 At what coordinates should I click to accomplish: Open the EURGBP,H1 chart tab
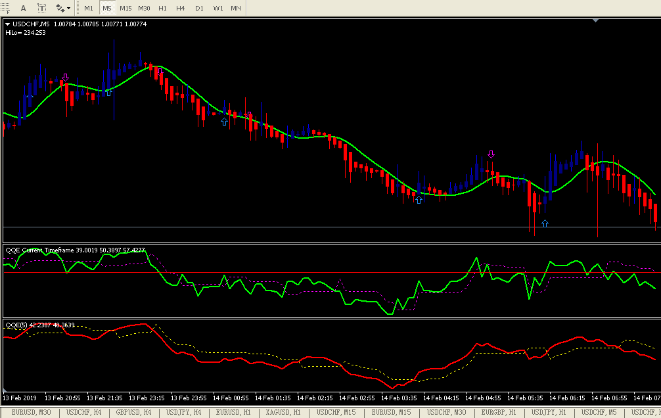coord(499,413)
